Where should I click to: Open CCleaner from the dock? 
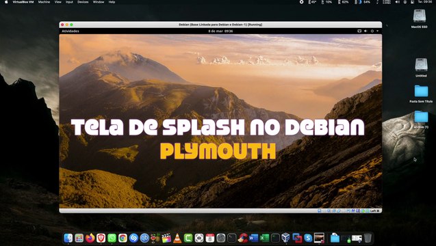[243, 238]
